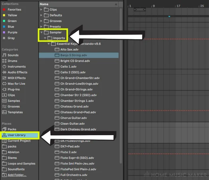The height and width of the screenshot is (180, 209).
Task: Open the Loops and Samples folder
Action: [x=19, y=164]
